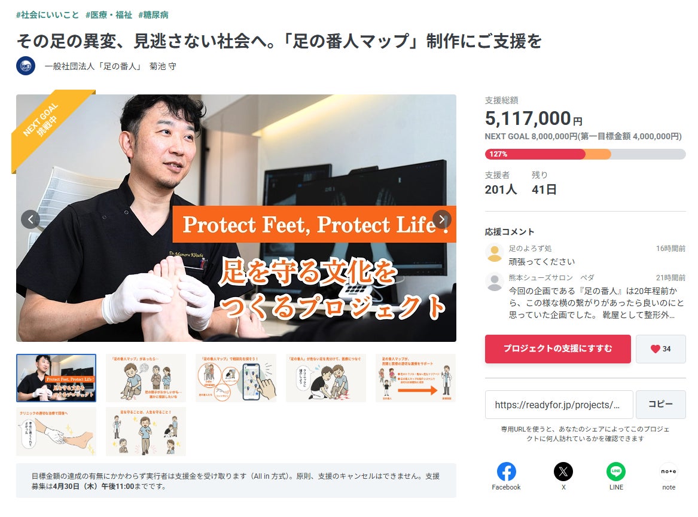The height and width of the screenshot is (517, 698).
Task: Share the project on X
Action: 563,476
